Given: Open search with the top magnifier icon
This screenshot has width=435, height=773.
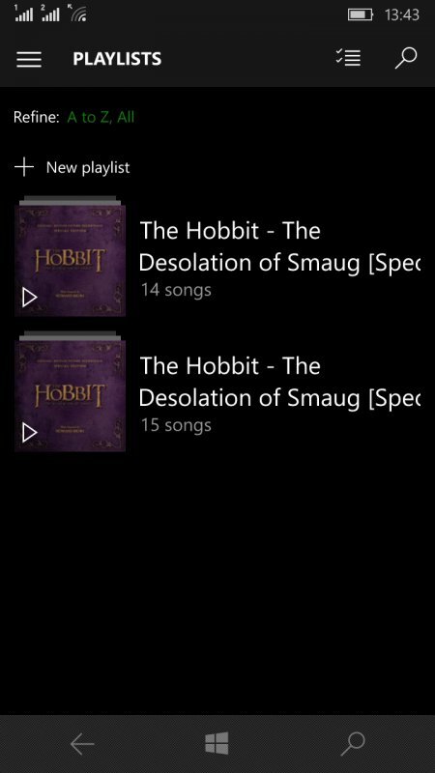Looking at the screenshot, I should click(406, 58).
